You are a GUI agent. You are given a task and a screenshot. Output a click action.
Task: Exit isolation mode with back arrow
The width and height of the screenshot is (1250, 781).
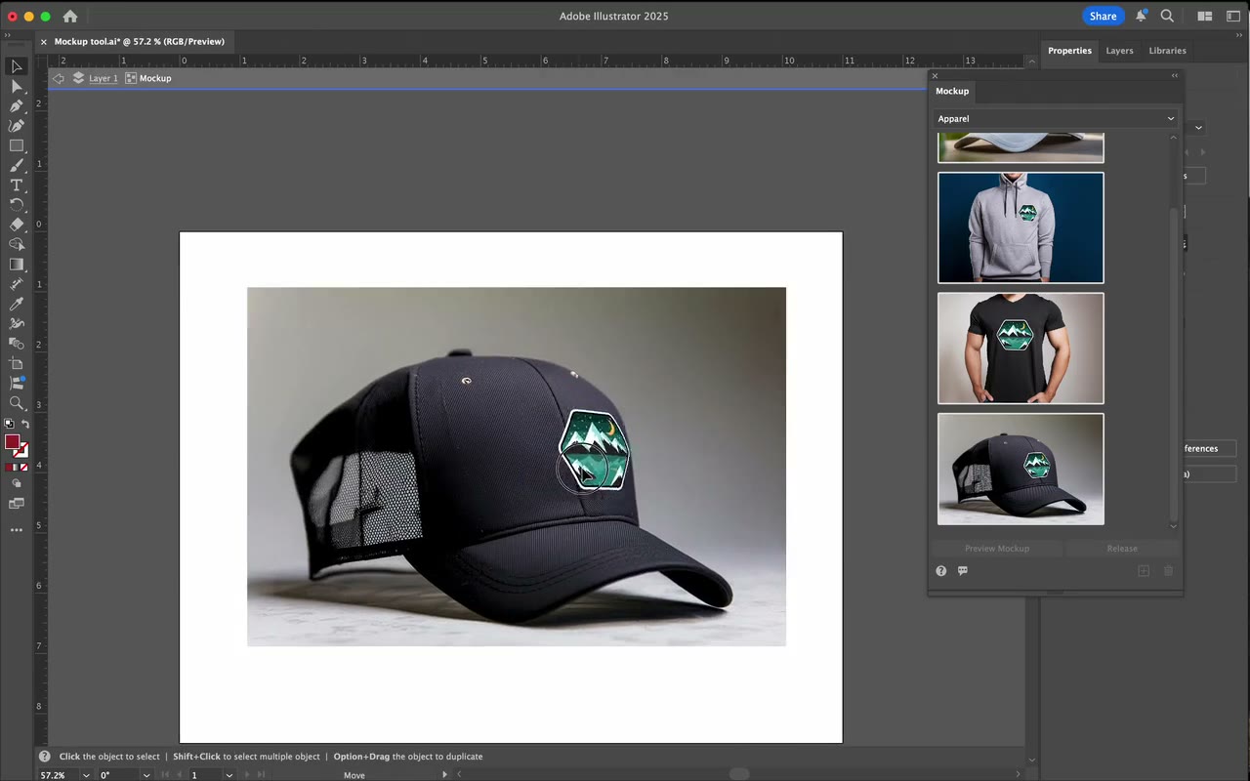[59, 78]
